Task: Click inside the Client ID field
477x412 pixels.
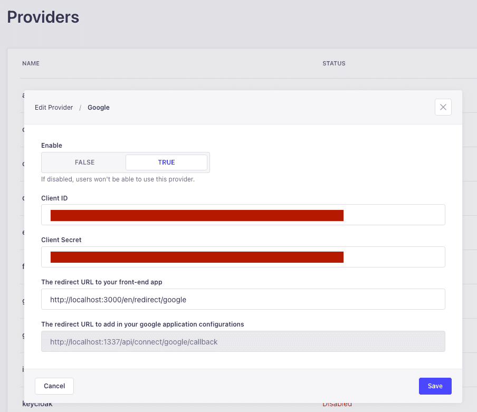Action: tap(243, 215)
